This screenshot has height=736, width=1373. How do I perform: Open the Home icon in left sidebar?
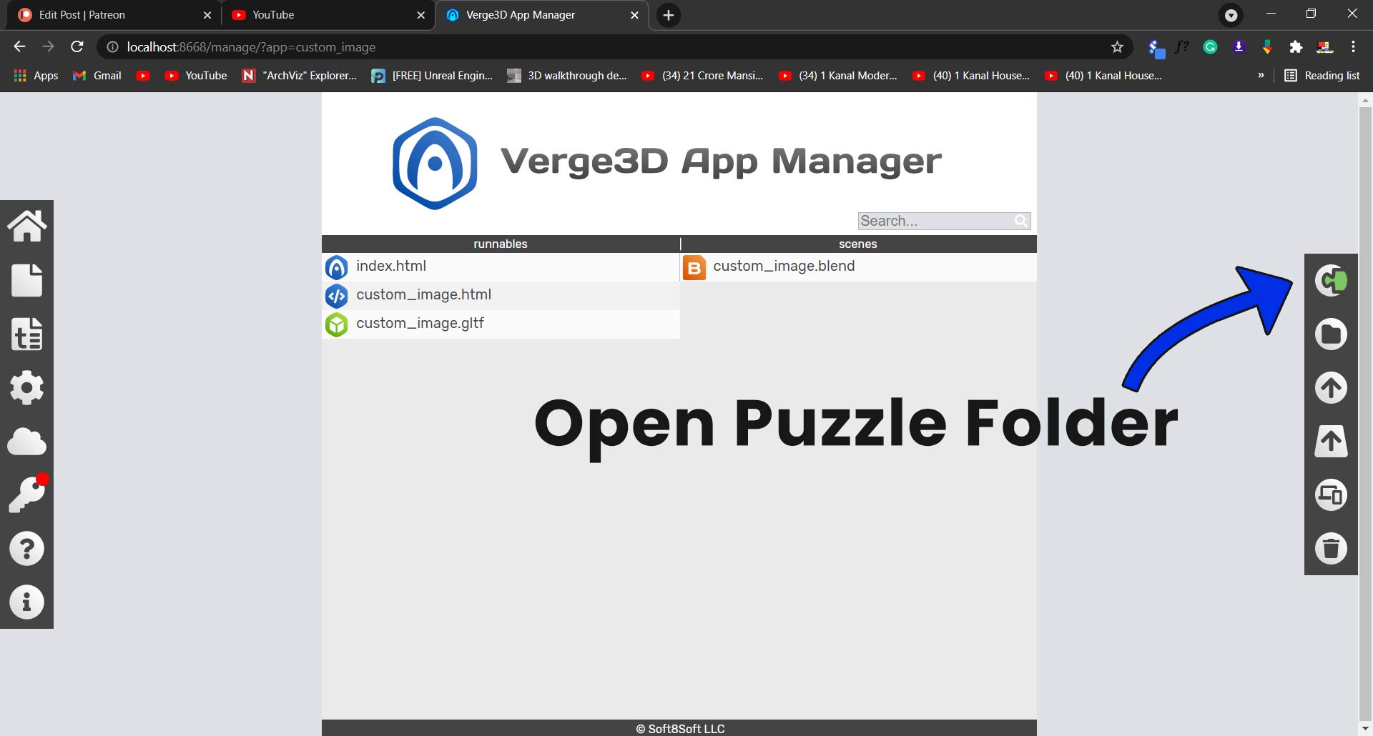click(x=27, y=226)
